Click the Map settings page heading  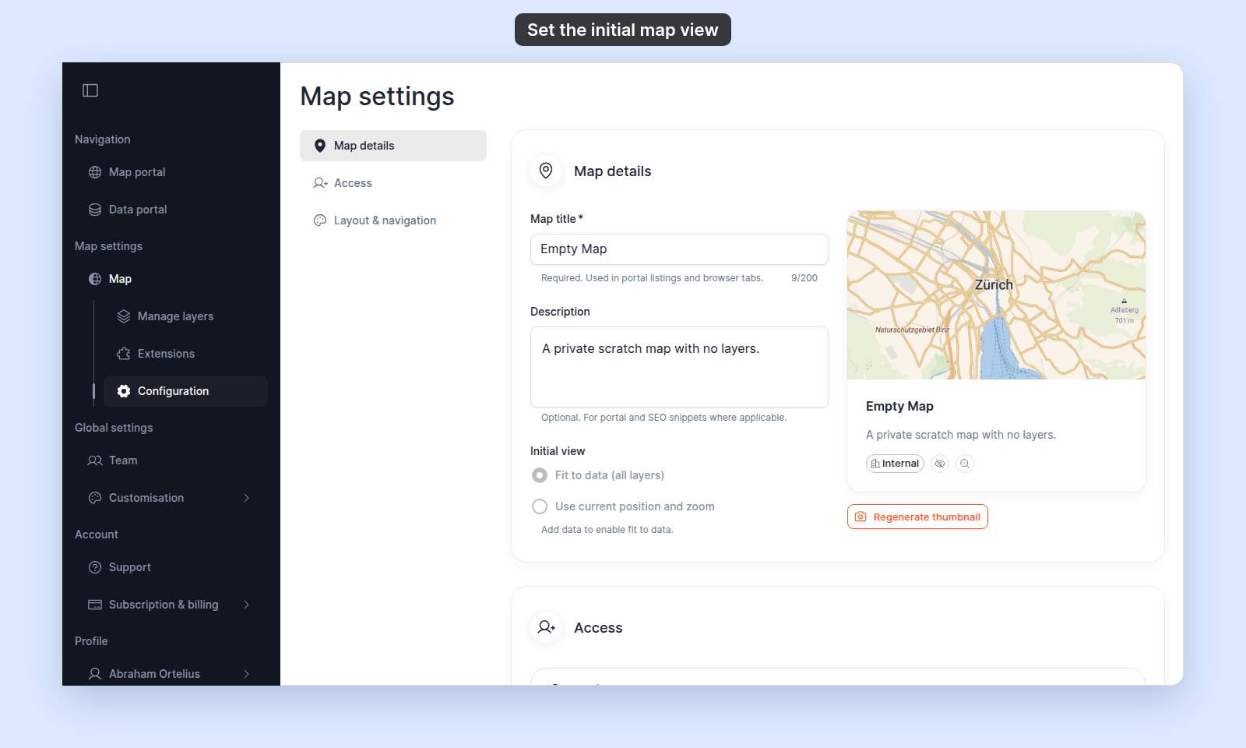tap(377, 97)
